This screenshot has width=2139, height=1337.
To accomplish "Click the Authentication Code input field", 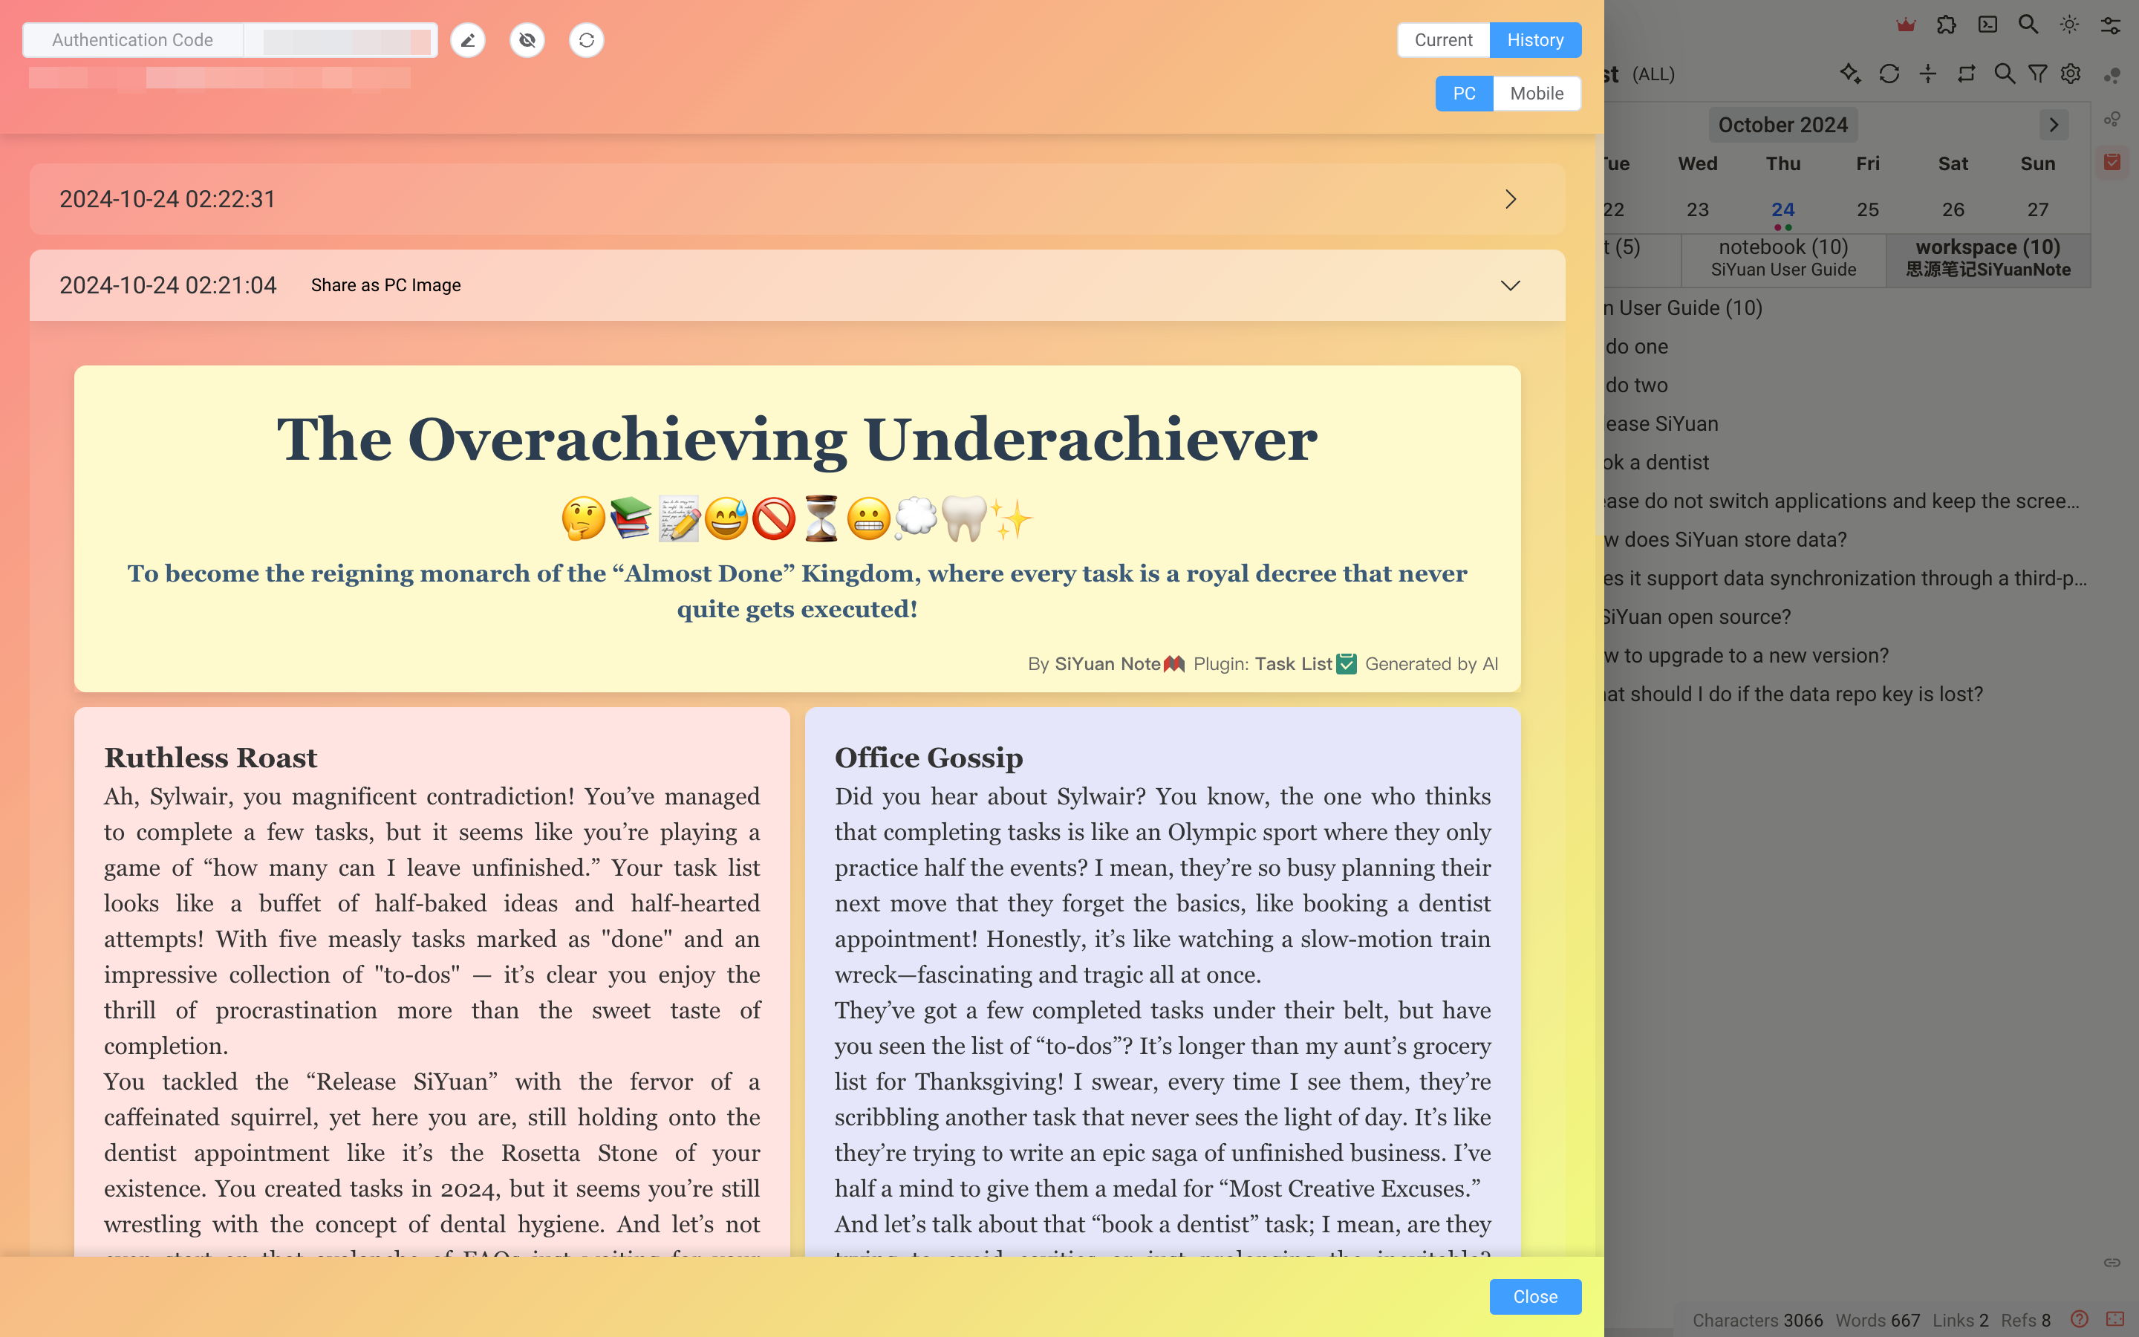I will [340, 41].
